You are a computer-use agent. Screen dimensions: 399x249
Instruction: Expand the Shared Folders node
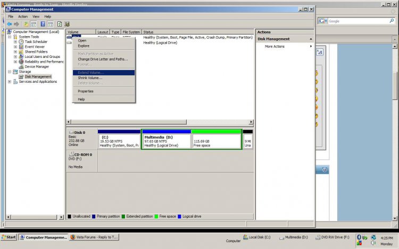(15, 52)
